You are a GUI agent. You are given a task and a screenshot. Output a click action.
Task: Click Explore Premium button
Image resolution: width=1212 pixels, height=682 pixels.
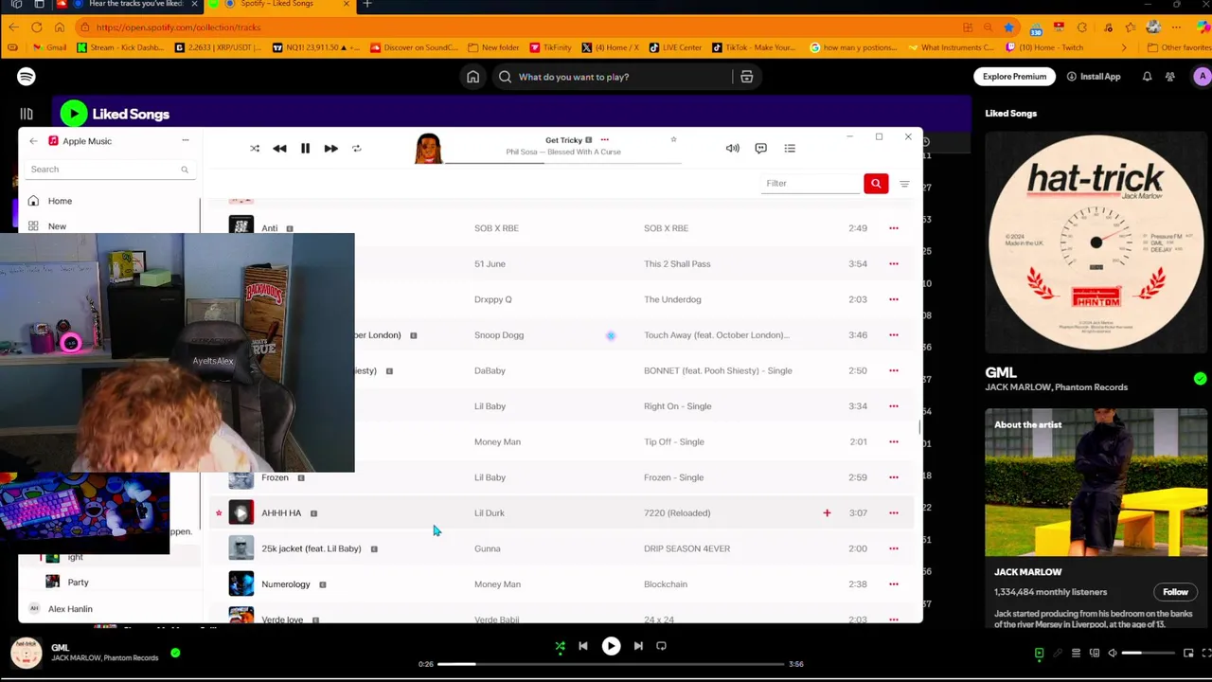coord(1014,77)
